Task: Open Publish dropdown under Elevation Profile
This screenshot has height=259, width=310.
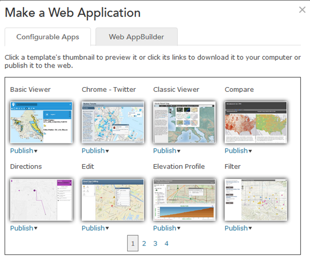Action: (x=167, y=228)
